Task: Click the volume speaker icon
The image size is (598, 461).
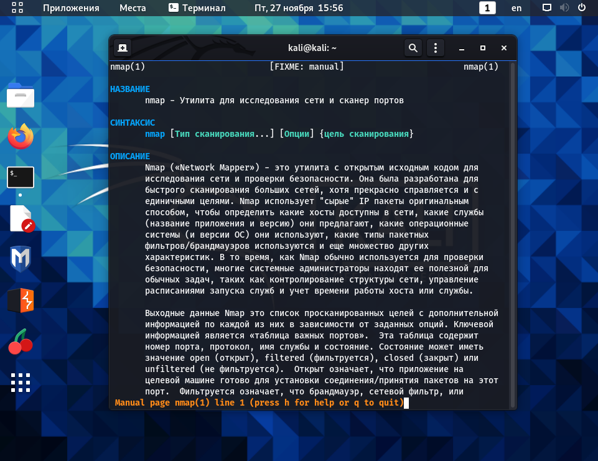Action: point(564,7)
